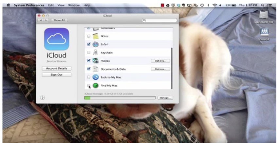Click the Show All button
This screenshot has width=278, height=143.
(x=60, y=20)
